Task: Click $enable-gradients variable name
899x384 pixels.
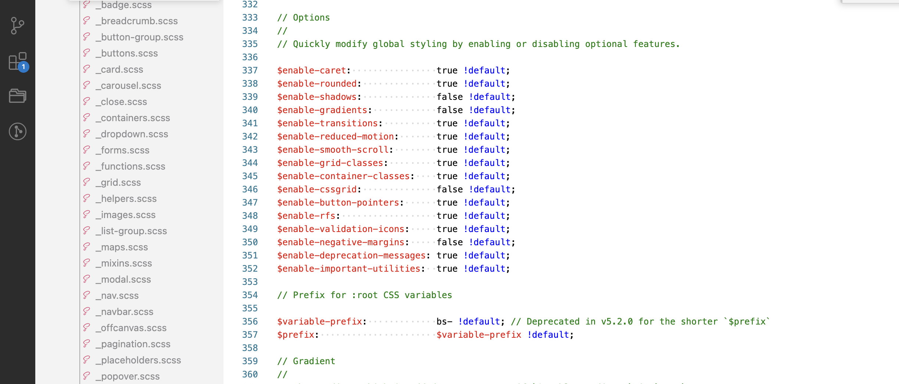Action: (322, 110)
